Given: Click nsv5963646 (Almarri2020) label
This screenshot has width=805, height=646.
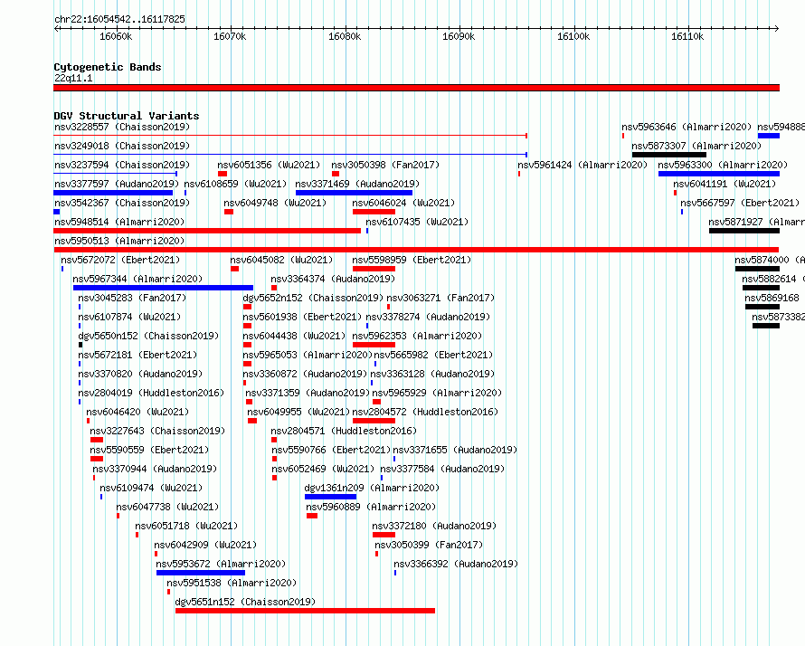Looking at the screenshot, I should 687,127.
